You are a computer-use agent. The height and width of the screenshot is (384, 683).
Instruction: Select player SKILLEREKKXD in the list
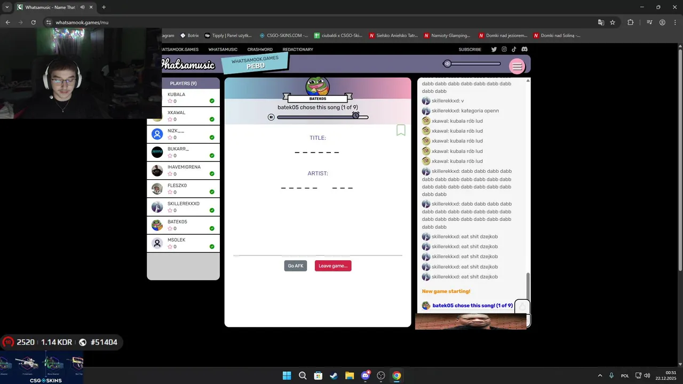pos(183,207)
